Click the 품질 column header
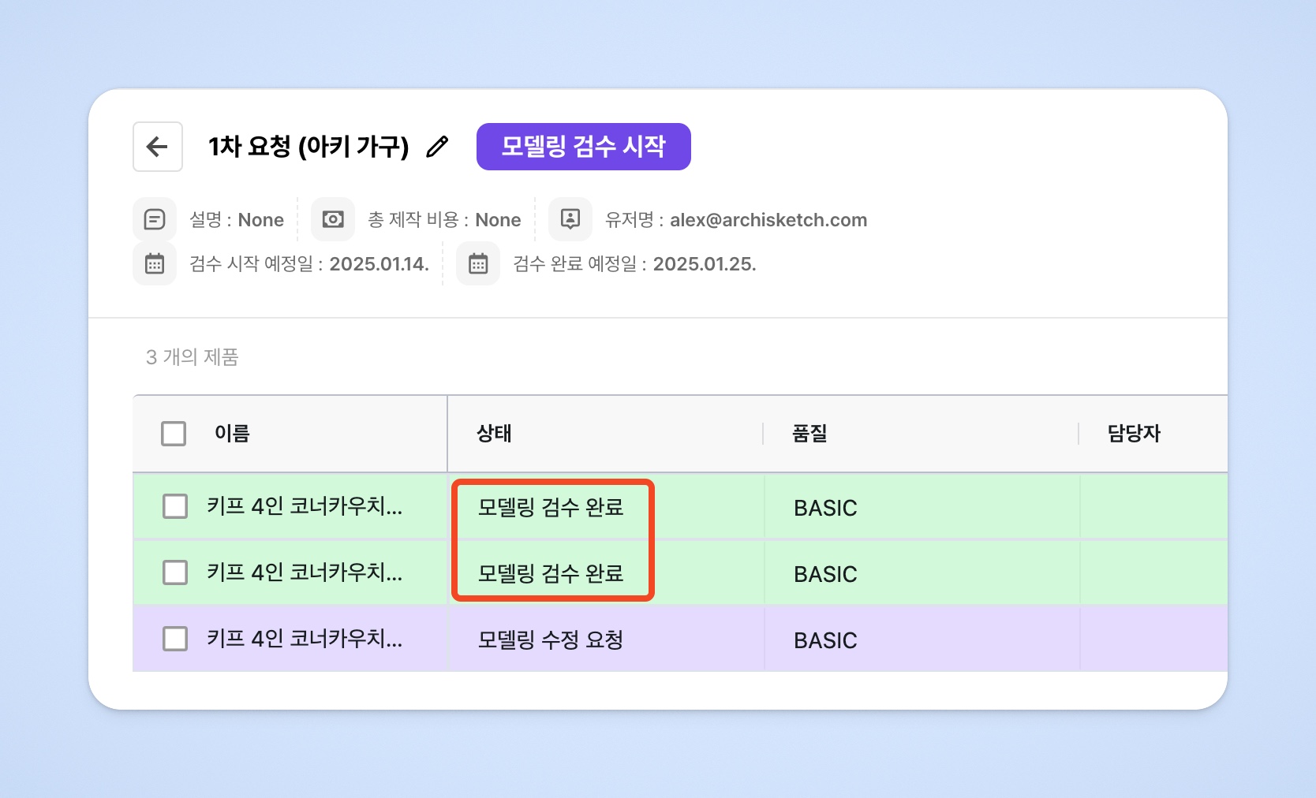 tap(809, 433)
